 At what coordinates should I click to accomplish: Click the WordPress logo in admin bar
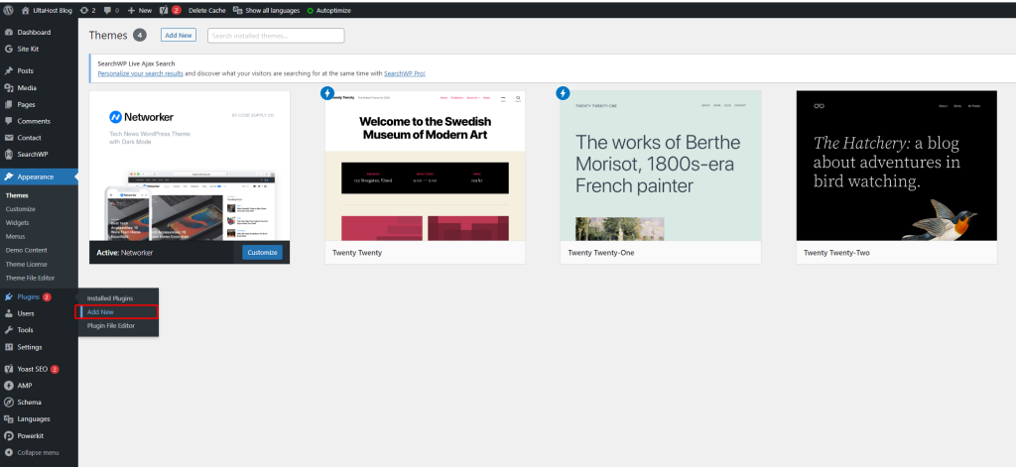pyautogui.click(x=8, y=9)
